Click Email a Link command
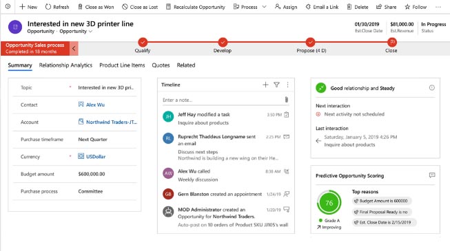The width and height of the screenshot is (450, 251). (x=322, y=7)
